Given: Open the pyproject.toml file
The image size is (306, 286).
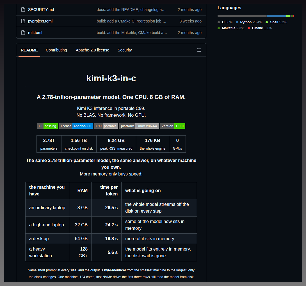Looking at the screenshot, I should pyautogui.click(x=40, y=21).
